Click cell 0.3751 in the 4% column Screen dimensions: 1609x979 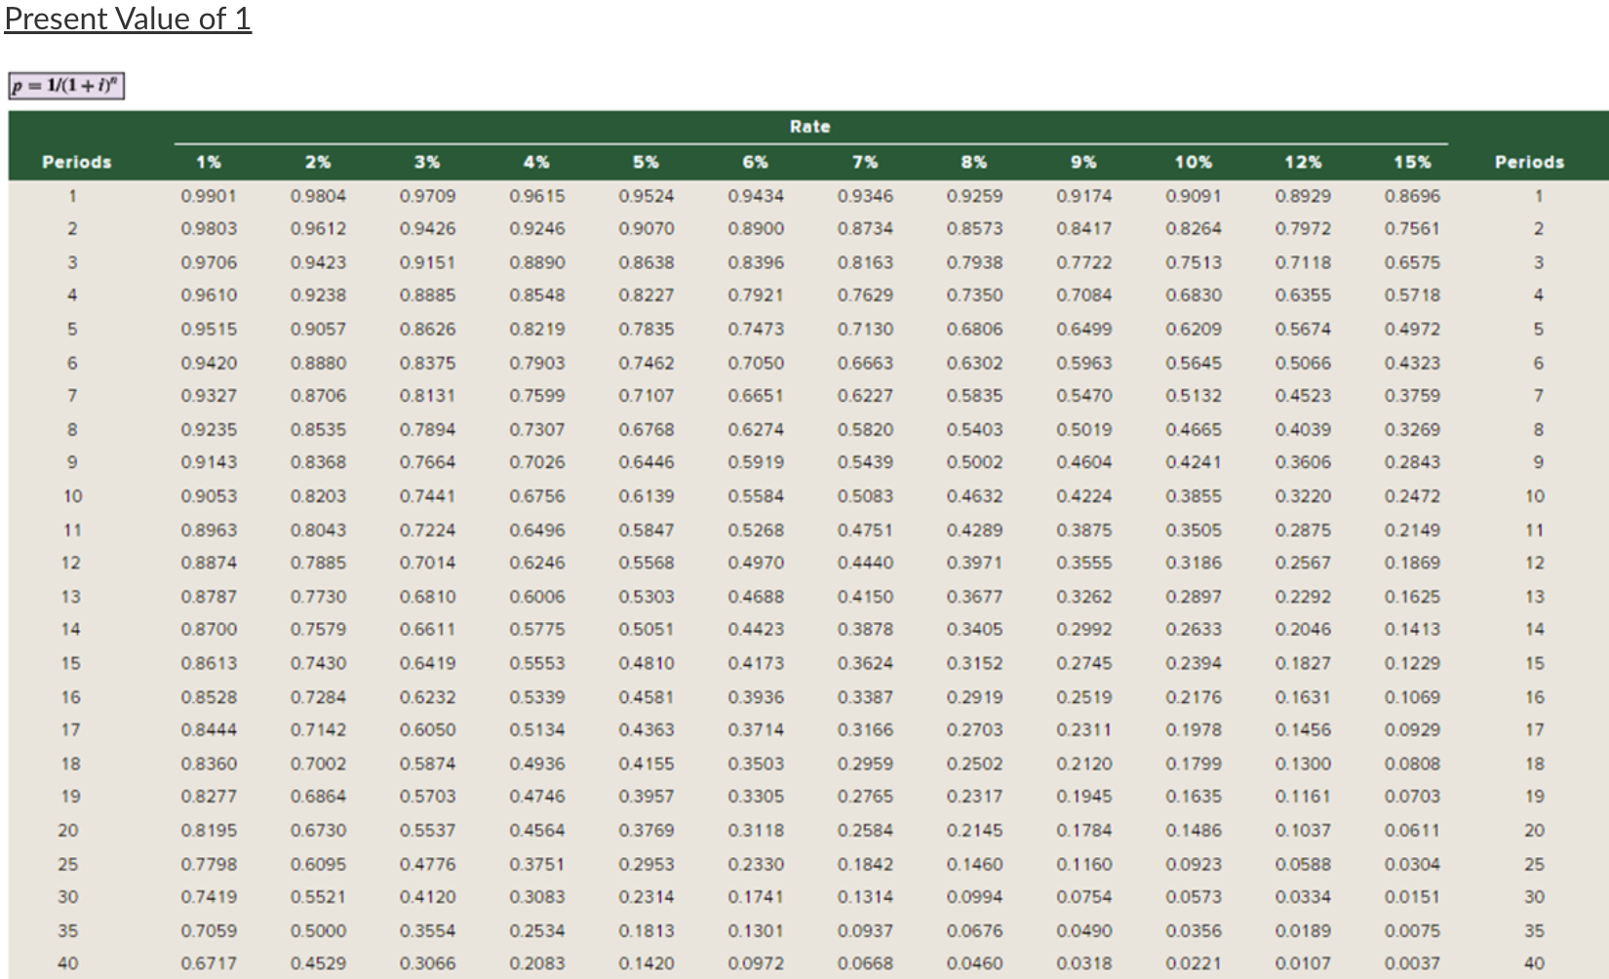coord(536,864)
